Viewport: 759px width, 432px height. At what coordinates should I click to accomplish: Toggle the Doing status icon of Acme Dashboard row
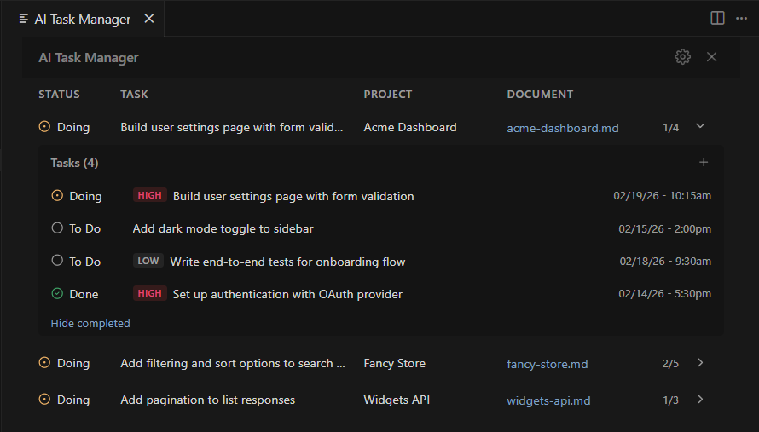click(x=44, y=127)
